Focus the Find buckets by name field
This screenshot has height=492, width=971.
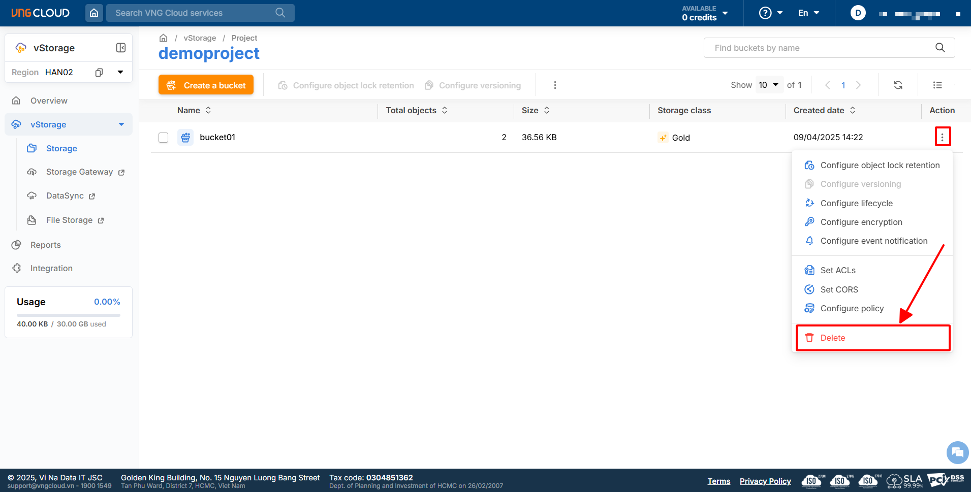[821, 48]
